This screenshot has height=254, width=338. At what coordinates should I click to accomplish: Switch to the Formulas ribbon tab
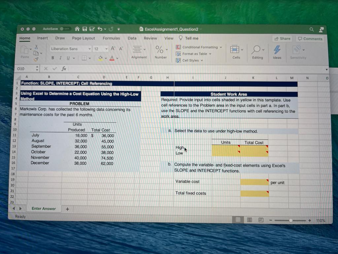tap(111, 38)
